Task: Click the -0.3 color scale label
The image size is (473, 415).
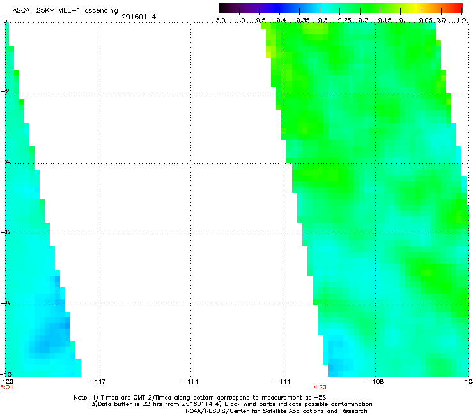Action: point(320,20)
